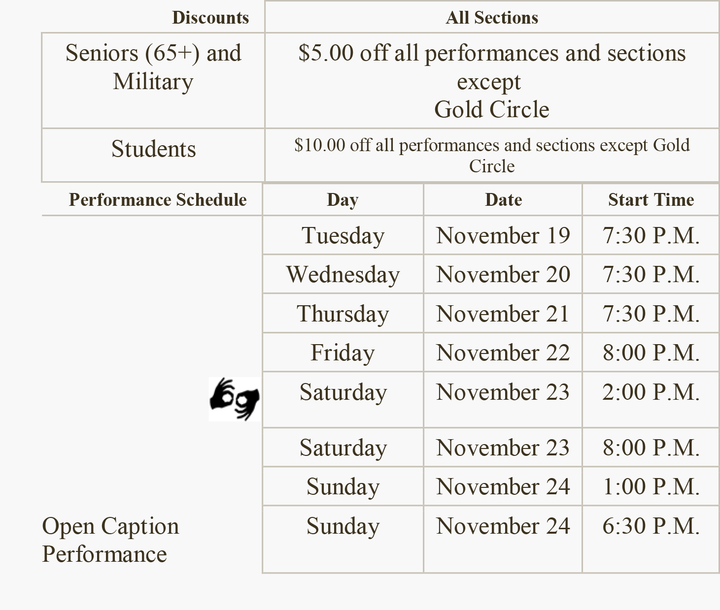Select the Discounts header cell
Viewport: 720px width, 610px height.
click(210, 17)
